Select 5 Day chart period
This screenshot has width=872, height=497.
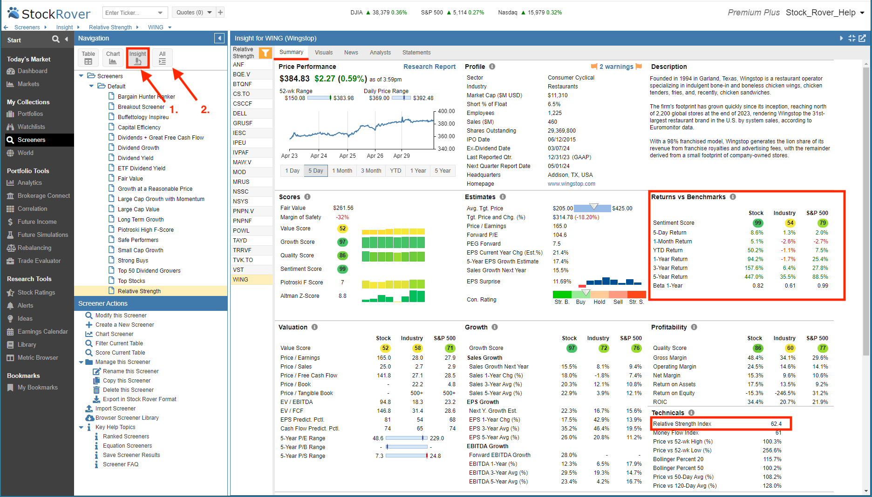click(x=316, y=171)
